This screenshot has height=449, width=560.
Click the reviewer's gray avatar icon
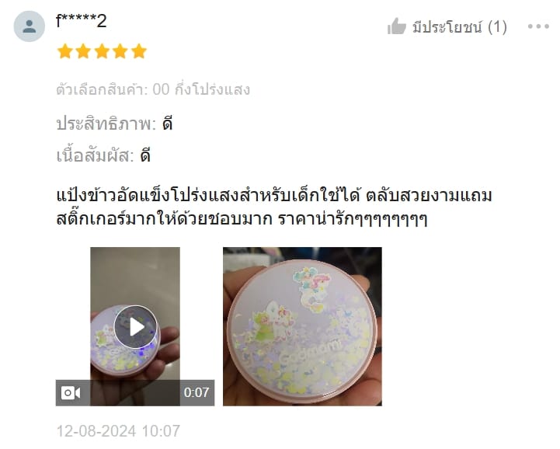(30, 26)
